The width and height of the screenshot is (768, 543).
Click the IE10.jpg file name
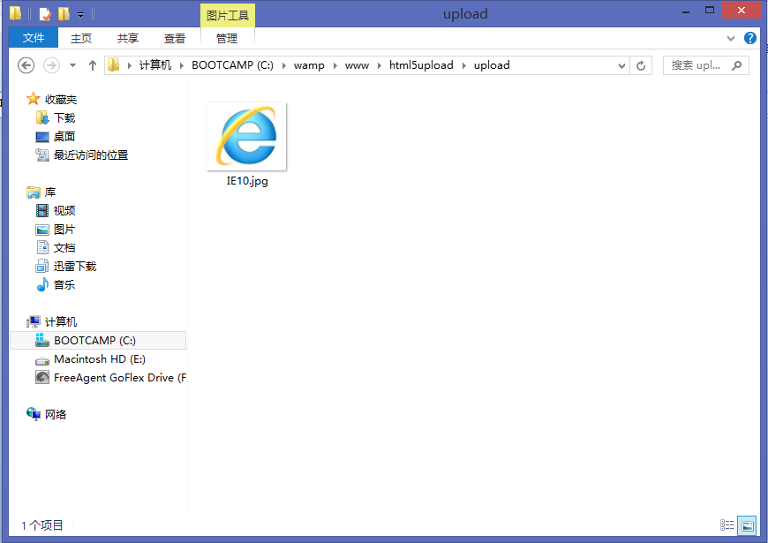coord(247,181)
